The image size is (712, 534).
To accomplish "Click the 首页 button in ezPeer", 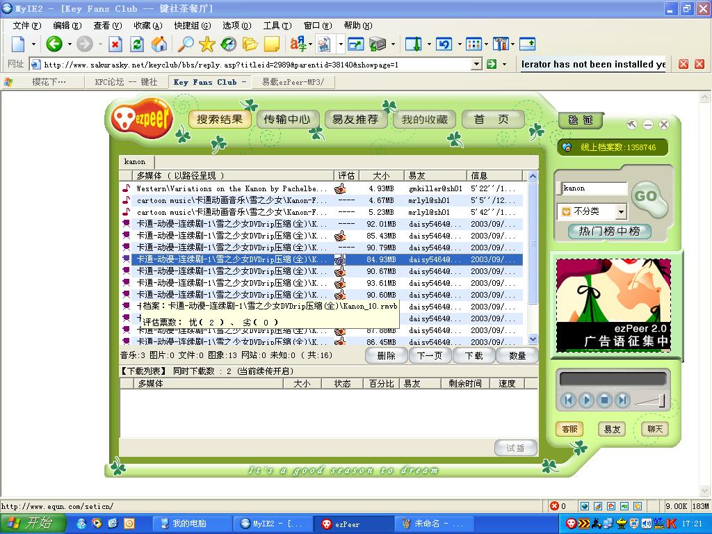I will point(493,120).
